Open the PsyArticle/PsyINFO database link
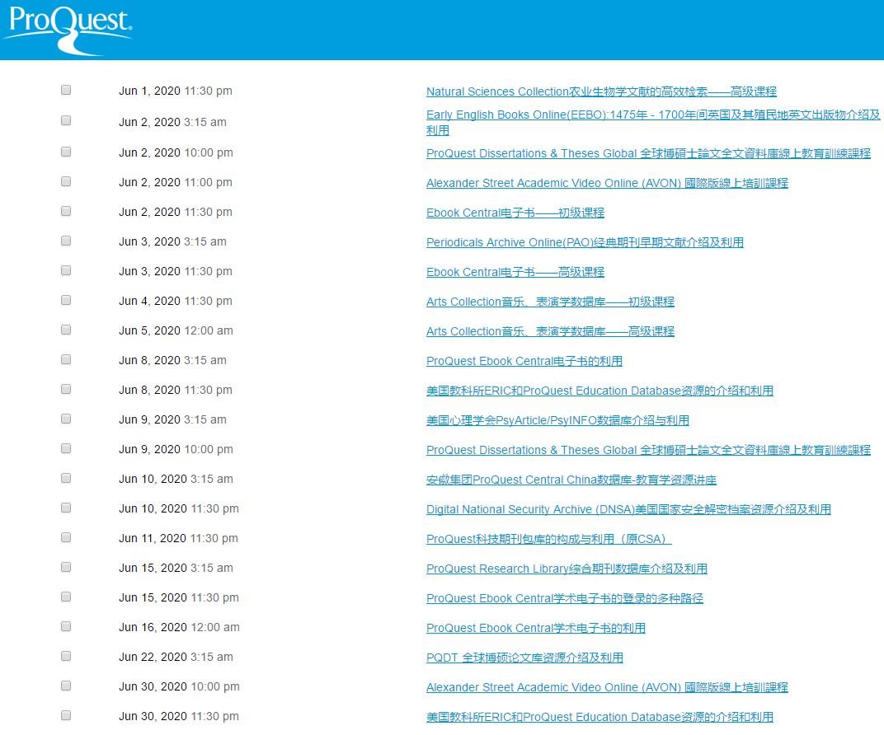The width and height of the screenshot is (884, 735). pyautogui.click(x=557, y=420)
